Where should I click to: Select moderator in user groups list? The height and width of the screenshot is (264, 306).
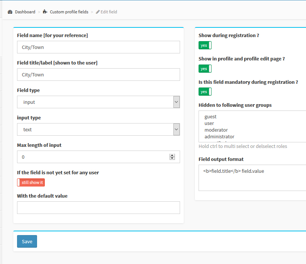coord(216,130)
